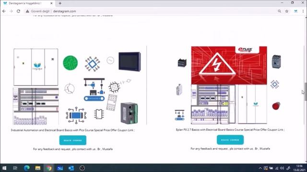Screen dimensions: 307x172
Task: Click the blue processor circuit icon bottom
Action: pos(76,116)
